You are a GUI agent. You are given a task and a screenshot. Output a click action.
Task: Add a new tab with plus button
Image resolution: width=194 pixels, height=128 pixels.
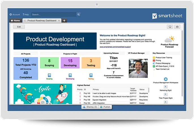coord(64,21)
